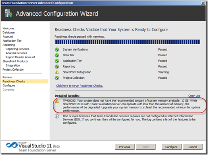Screen dimensions: 208x155
Task: Click the green check icon beside Reporting result
Action: point(57,67)
